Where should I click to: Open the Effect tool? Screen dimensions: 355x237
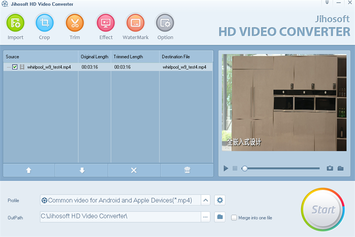tap(106, 23)
